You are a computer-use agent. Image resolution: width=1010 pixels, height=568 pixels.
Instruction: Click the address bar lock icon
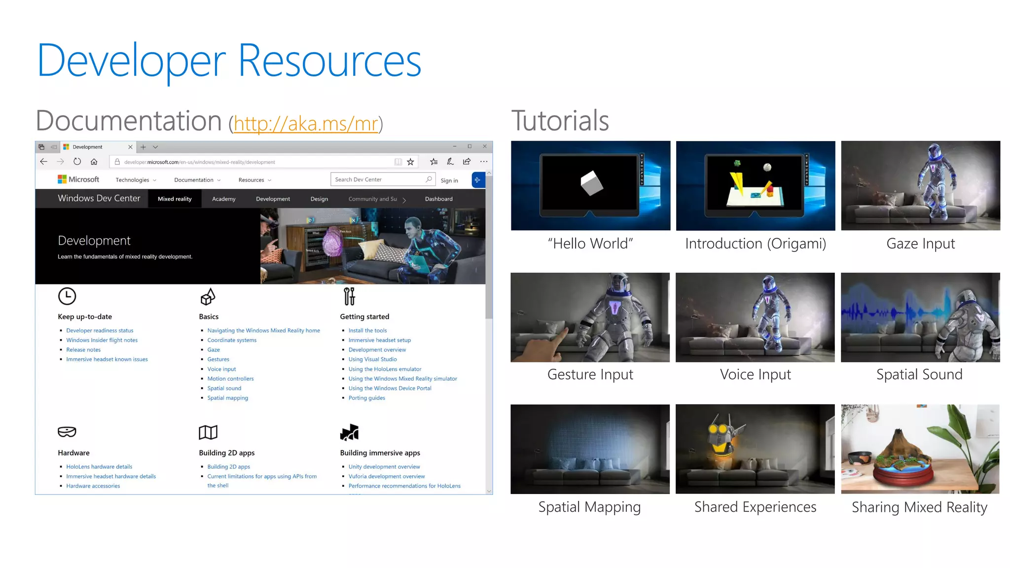click(117, 162)
